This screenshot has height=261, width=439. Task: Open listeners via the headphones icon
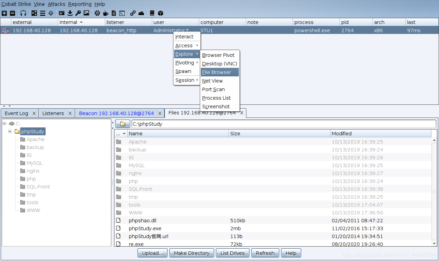(23, 13)
